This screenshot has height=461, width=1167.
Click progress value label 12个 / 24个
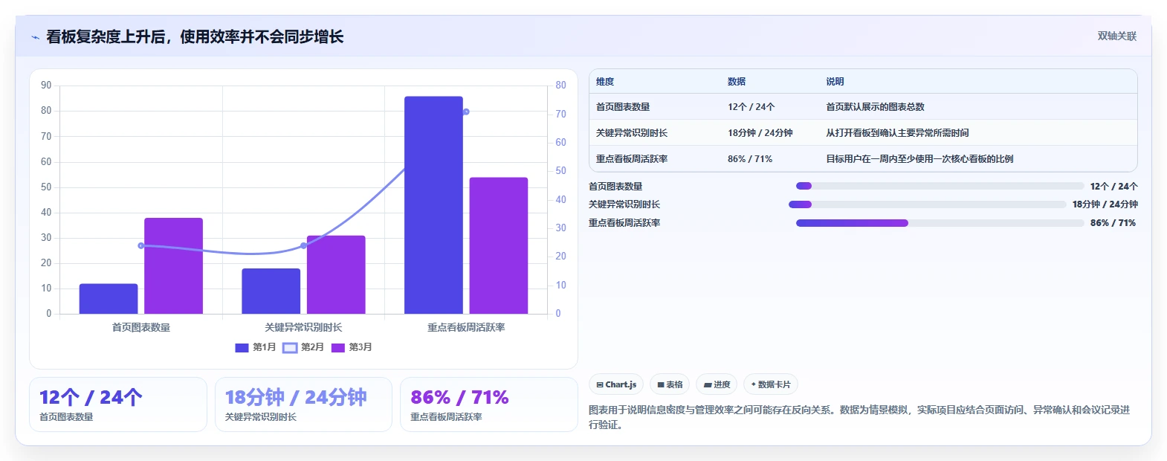[1113, 187]
